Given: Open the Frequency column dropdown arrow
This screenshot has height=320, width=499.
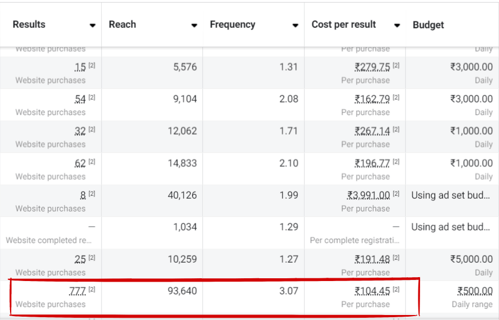Looking at the screenshot, I should coord(295,26).
